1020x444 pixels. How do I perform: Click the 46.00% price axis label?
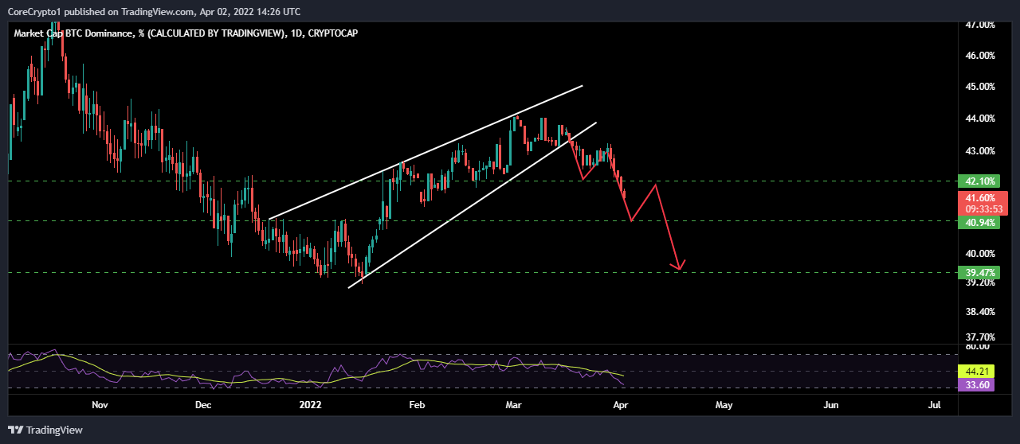point(979,56)
